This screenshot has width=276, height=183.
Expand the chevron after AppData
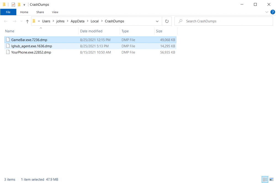coord(87,21)
